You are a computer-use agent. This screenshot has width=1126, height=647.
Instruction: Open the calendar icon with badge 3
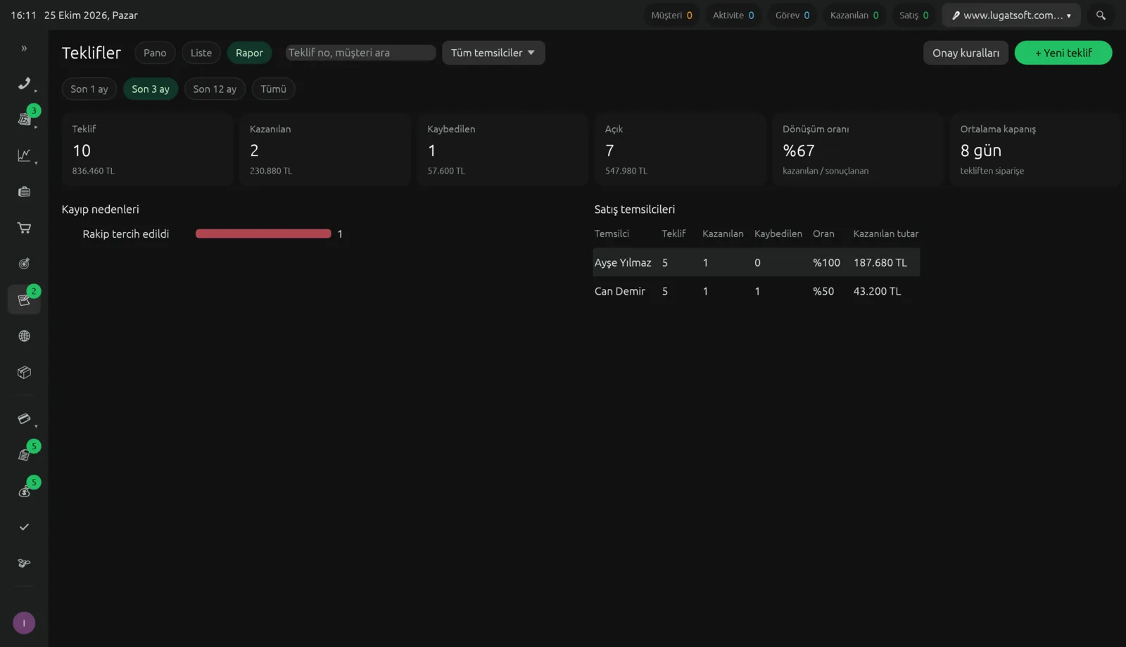(24, 120)
